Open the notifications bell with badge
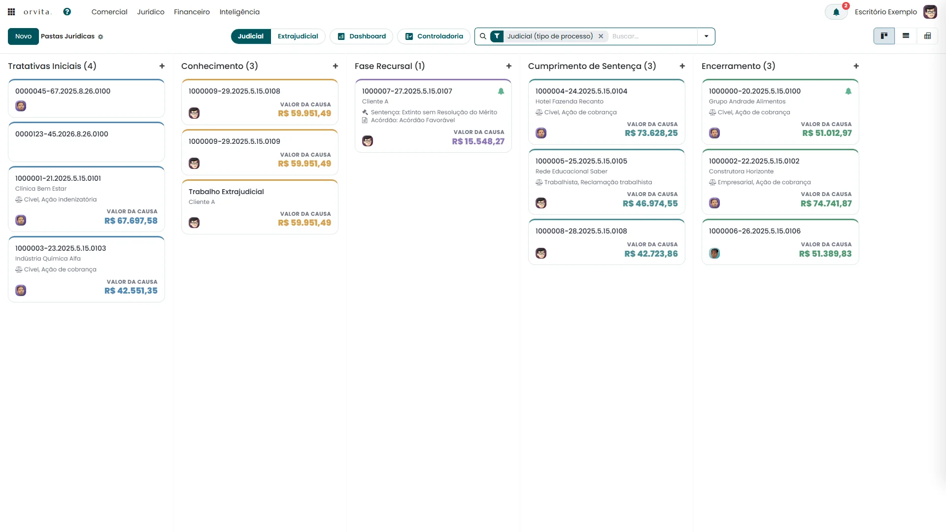The image size is (946, 532). tap(836, 12)
